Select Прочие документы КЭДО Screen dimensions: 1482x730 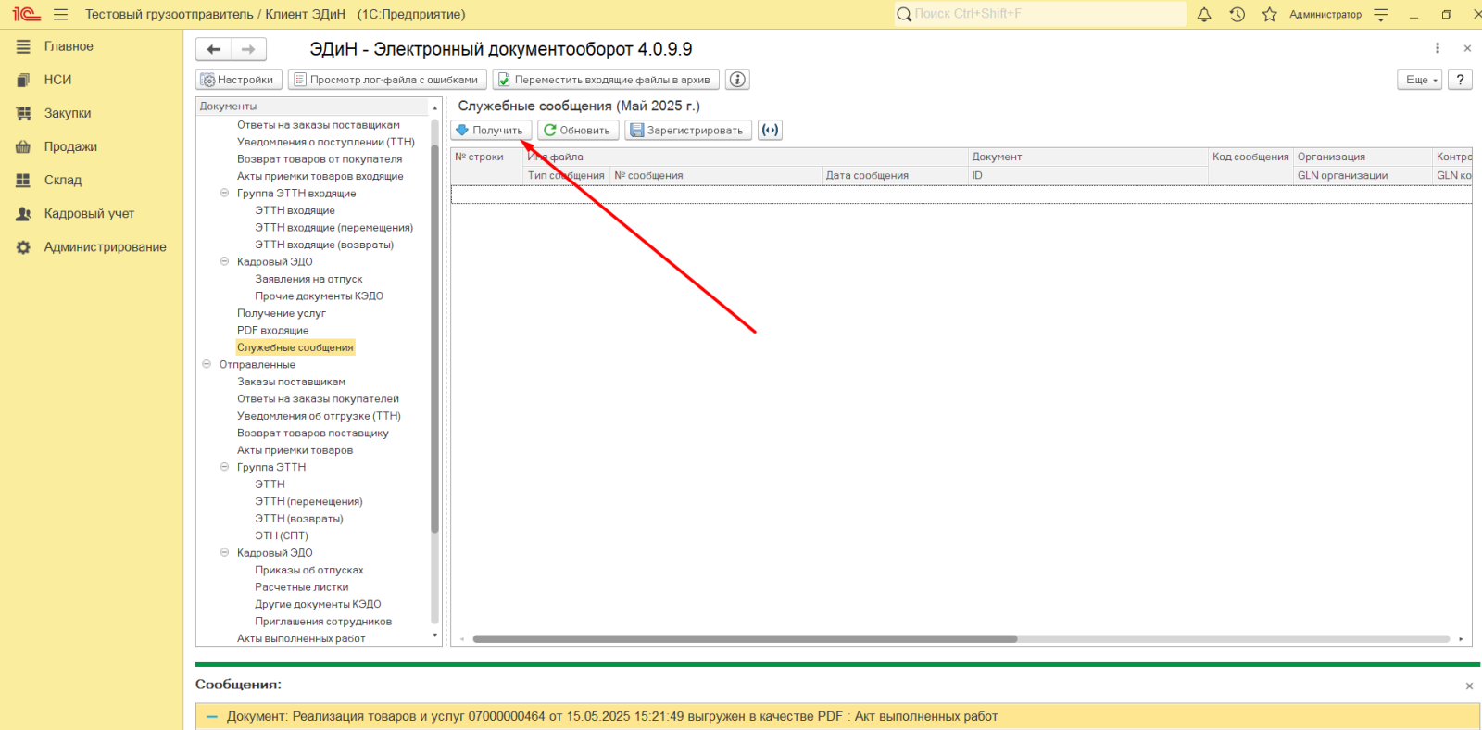click(x=319, y=296)
